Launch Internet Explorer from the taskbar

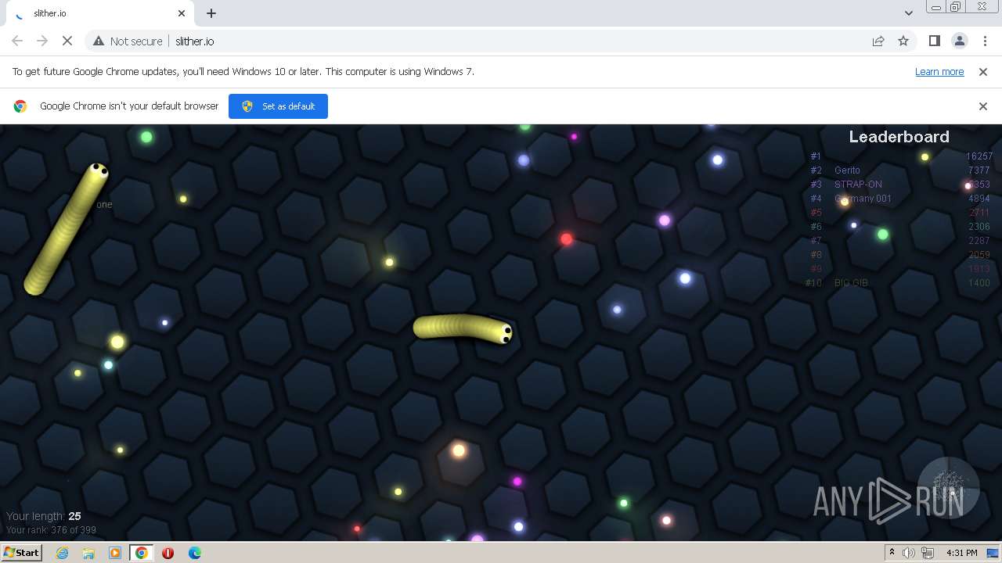[63, 553]
